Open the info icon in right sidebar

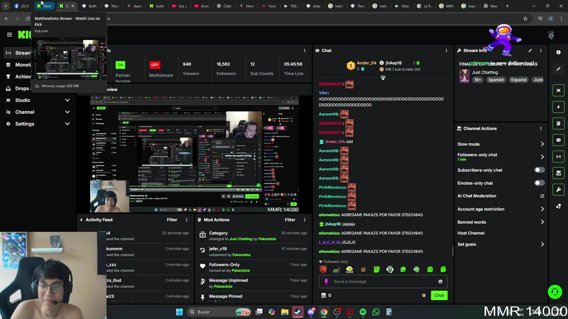[x=558, y=52]
